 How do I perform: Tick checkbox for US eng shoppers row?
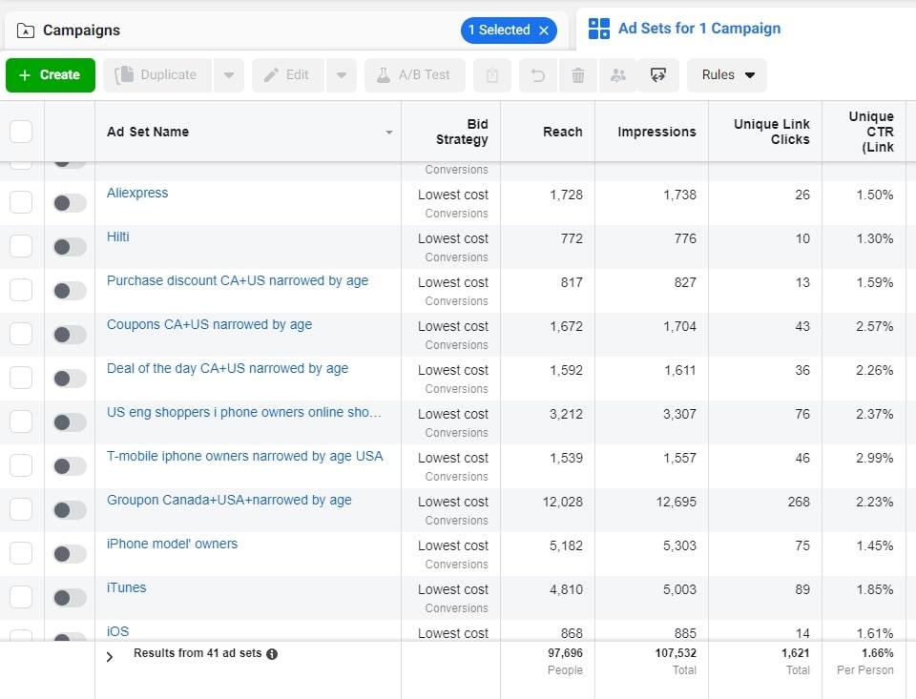[21, 421]
